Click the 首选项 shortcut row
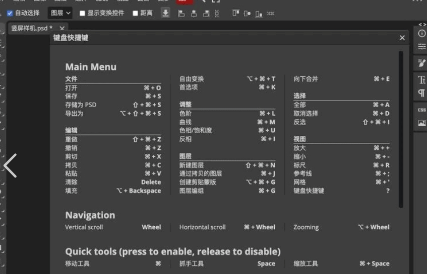The width and height of the screenshot is (427, 274). coord(227,87)
